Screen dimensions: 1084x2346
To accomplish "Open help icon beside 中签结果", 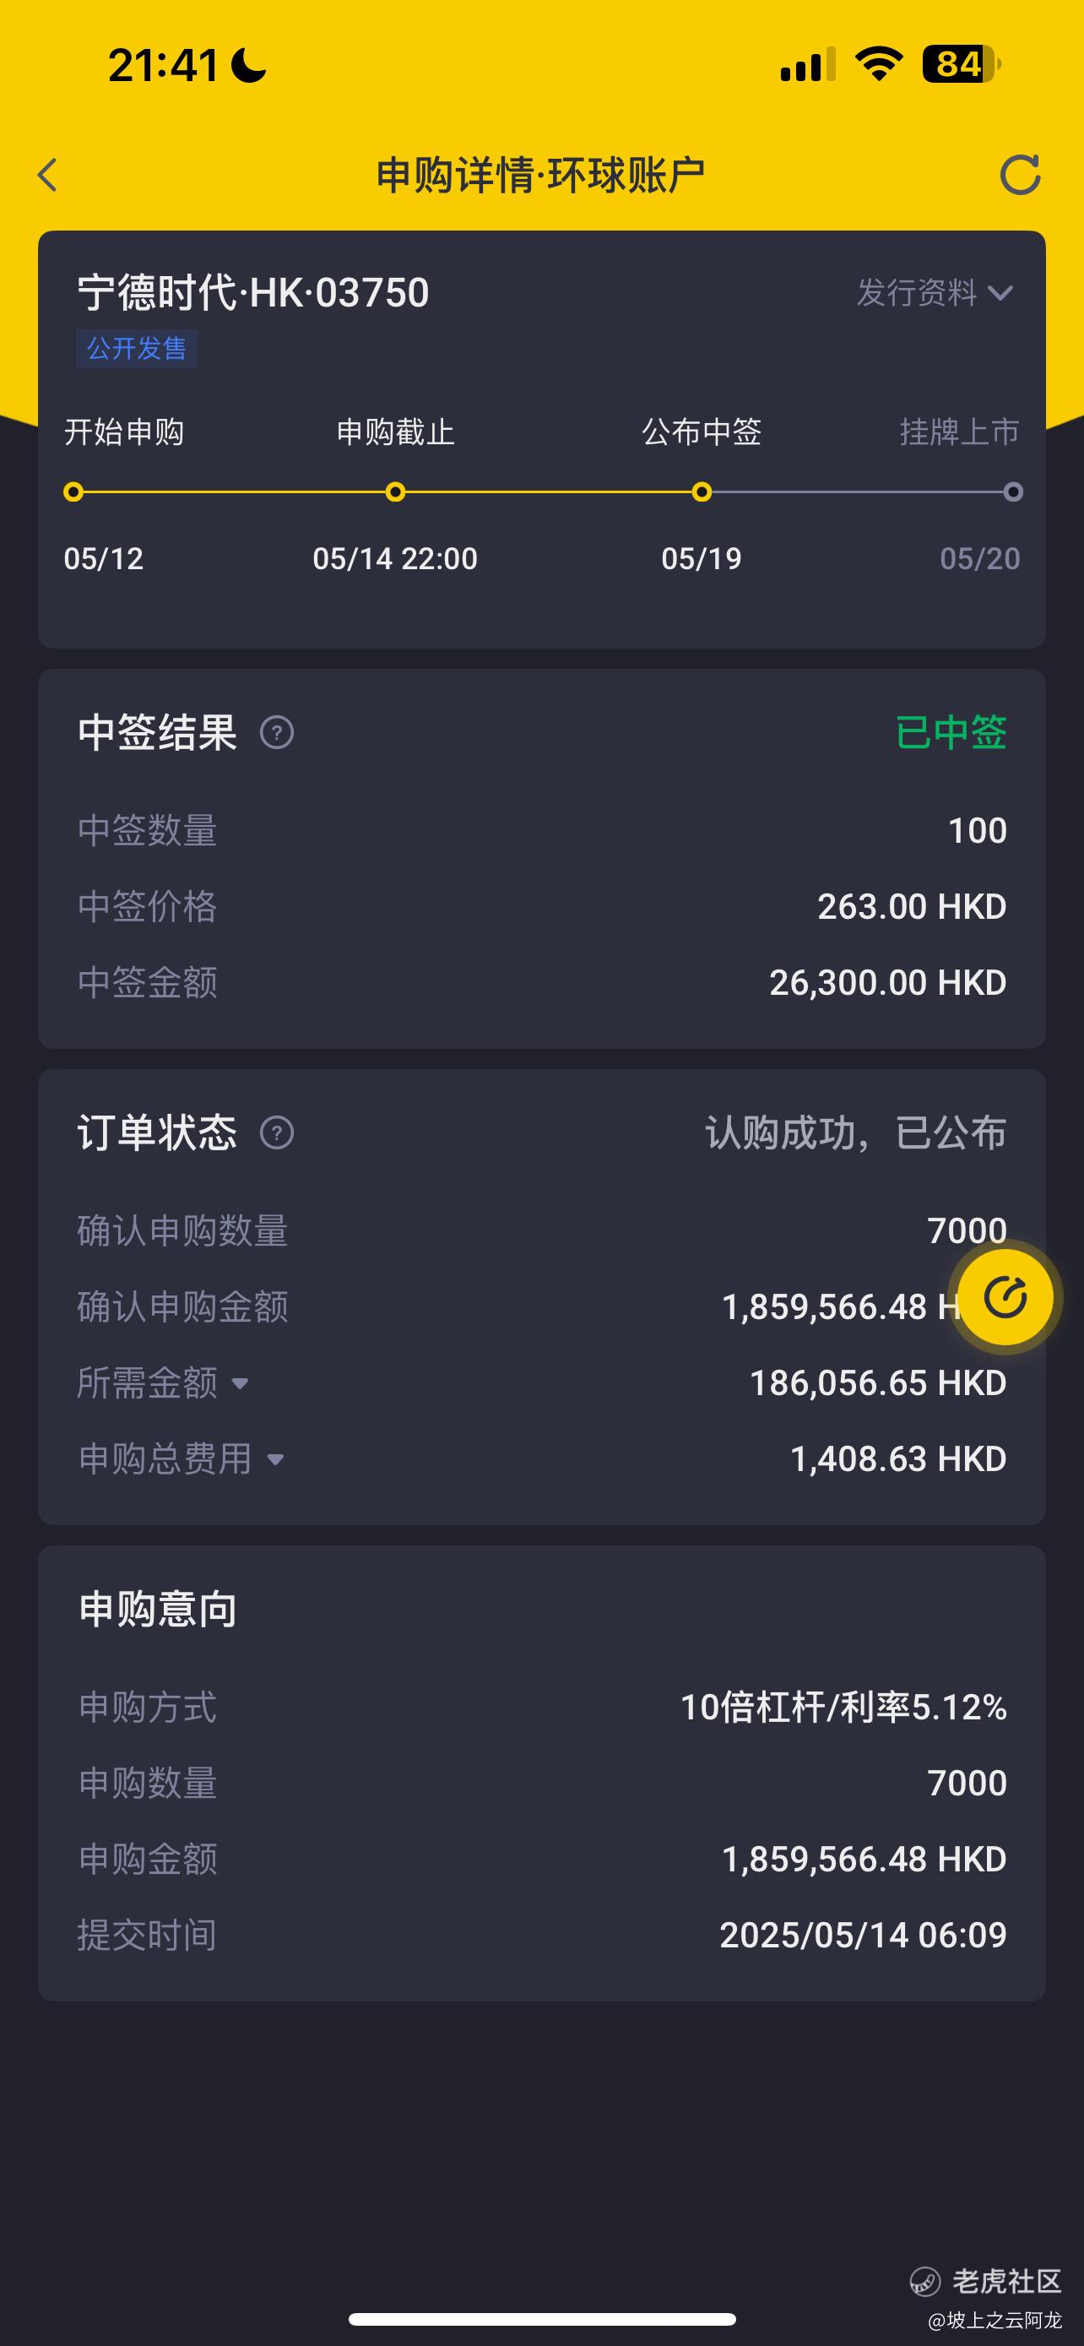I will pyautogui.click(x=277, y=732).
